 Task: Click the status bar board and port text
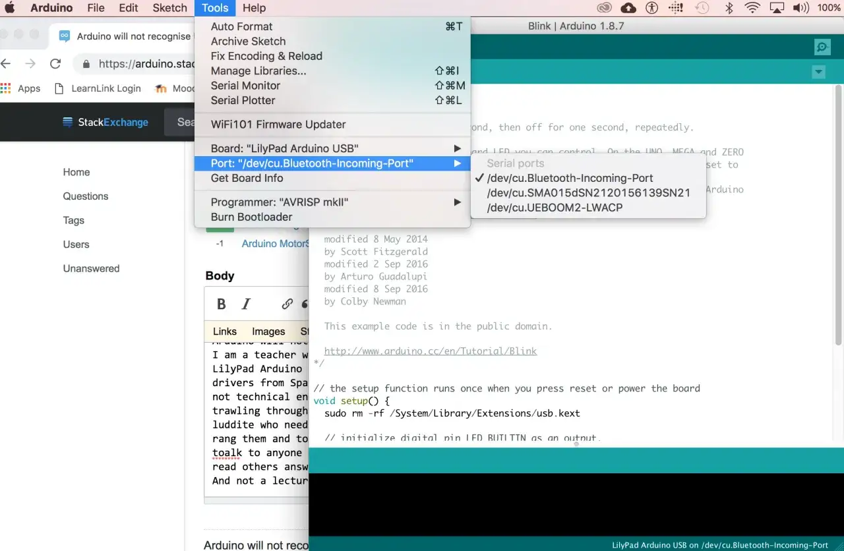click(720, 545)
